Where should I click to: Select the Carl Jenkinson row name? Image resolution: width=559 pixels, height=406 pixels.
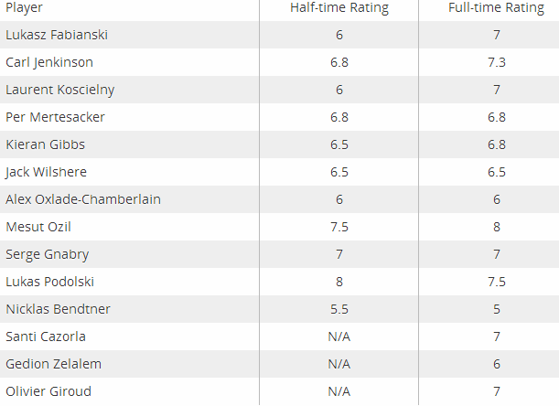(x=49, y=62)
